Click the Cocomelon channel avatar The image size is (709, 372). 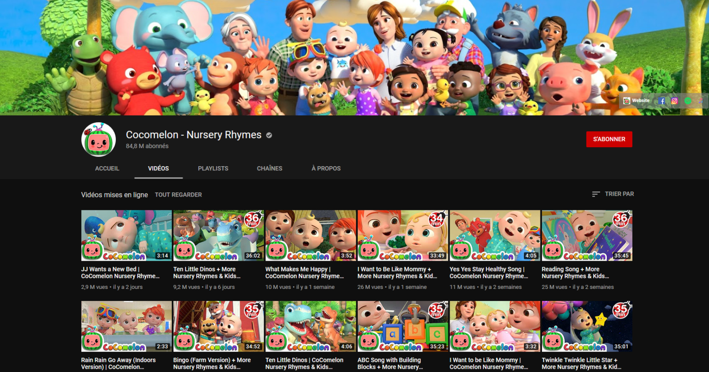[98, 140]
